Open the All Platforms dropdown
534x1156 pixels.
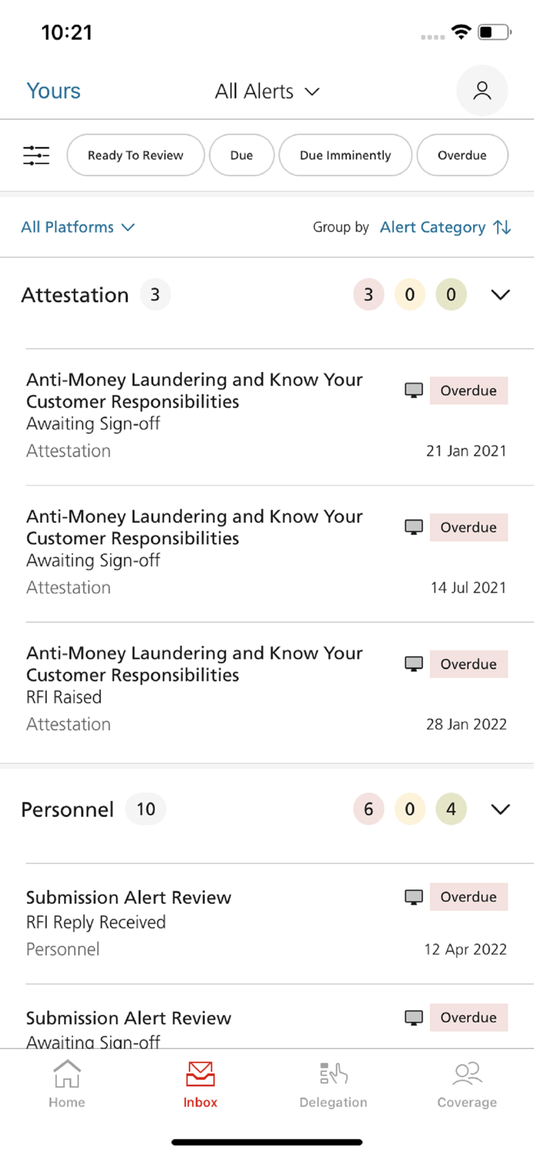click(x=78, y=227)
